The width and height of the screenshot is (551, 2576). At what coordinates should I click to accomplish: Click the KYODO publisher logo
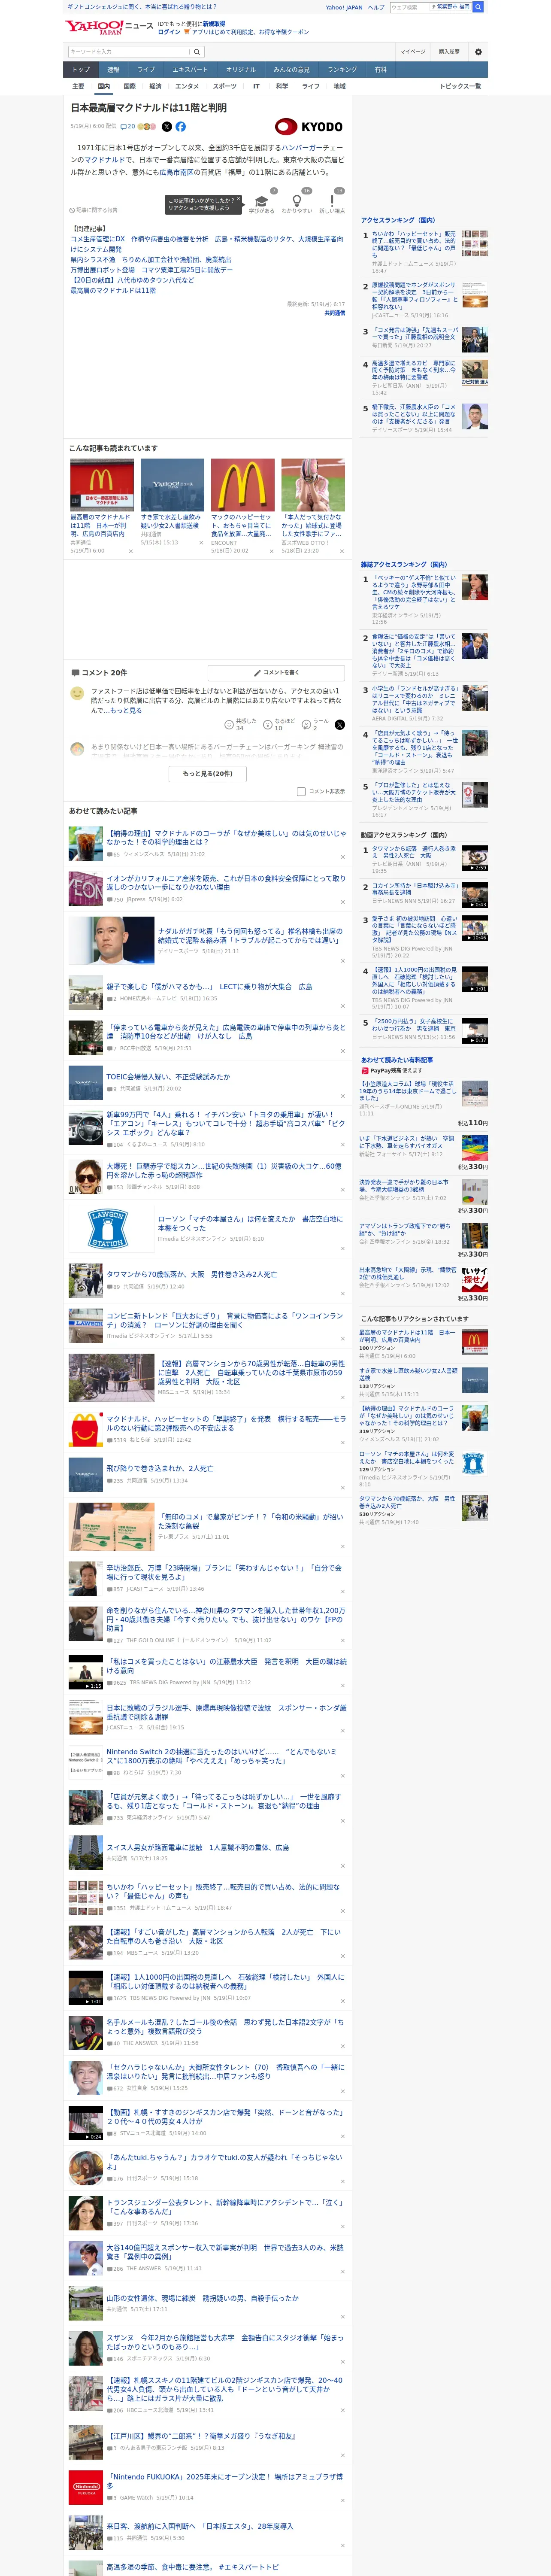click(309, 127)
